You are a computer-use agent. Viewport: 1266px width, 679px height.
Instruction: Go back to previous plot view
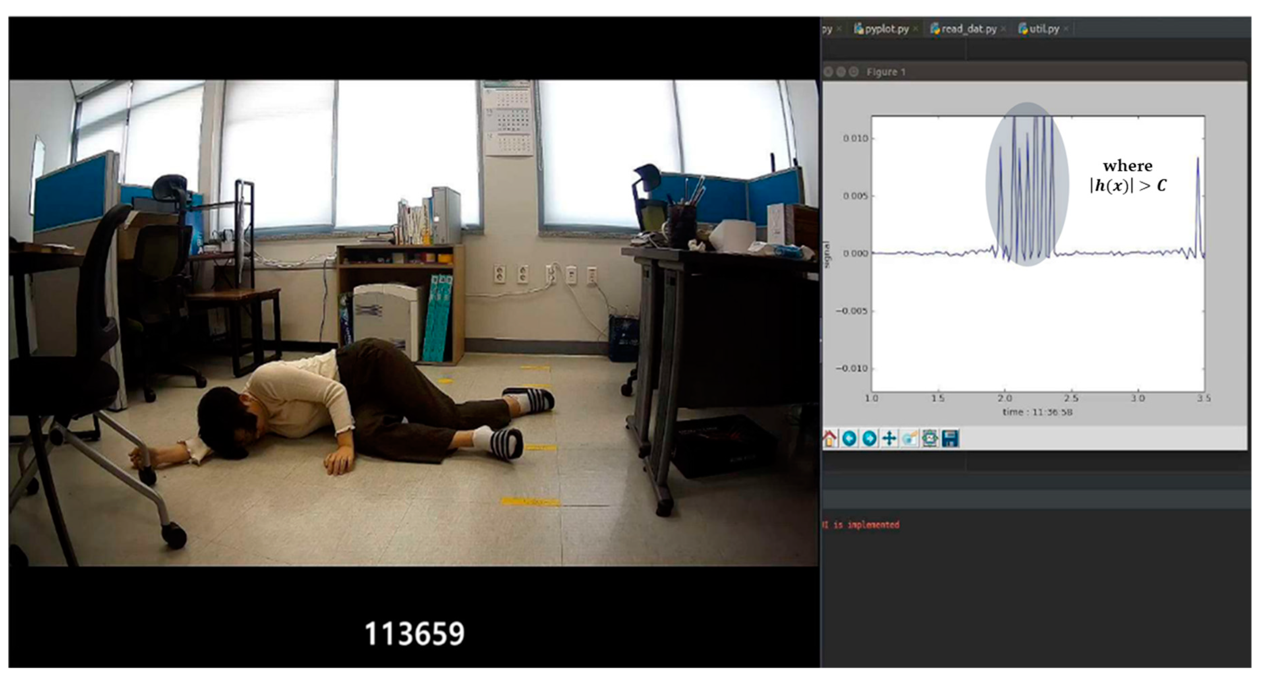pyautogui.click(x=849, y=438)
